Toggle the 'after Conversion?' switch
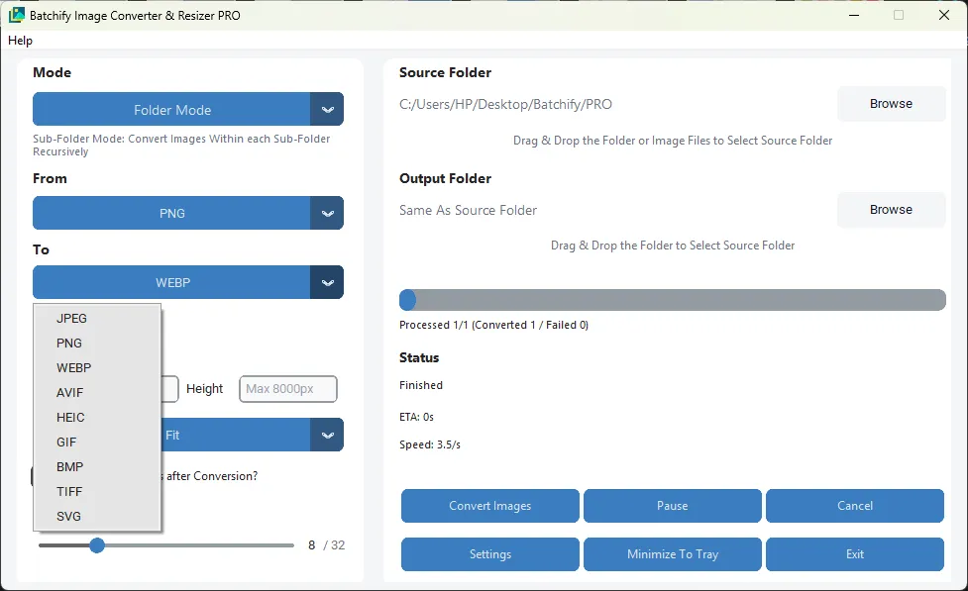Screen dimensions: 968x591 [x=33, y=475]
